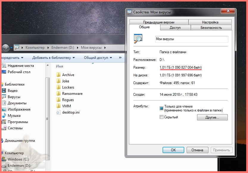Image resolution: width=248 pixels, height=173 pixels.
Task: Open the navigation history dropdown arrow
Action: pyautogui.click(x=11, y=48)
